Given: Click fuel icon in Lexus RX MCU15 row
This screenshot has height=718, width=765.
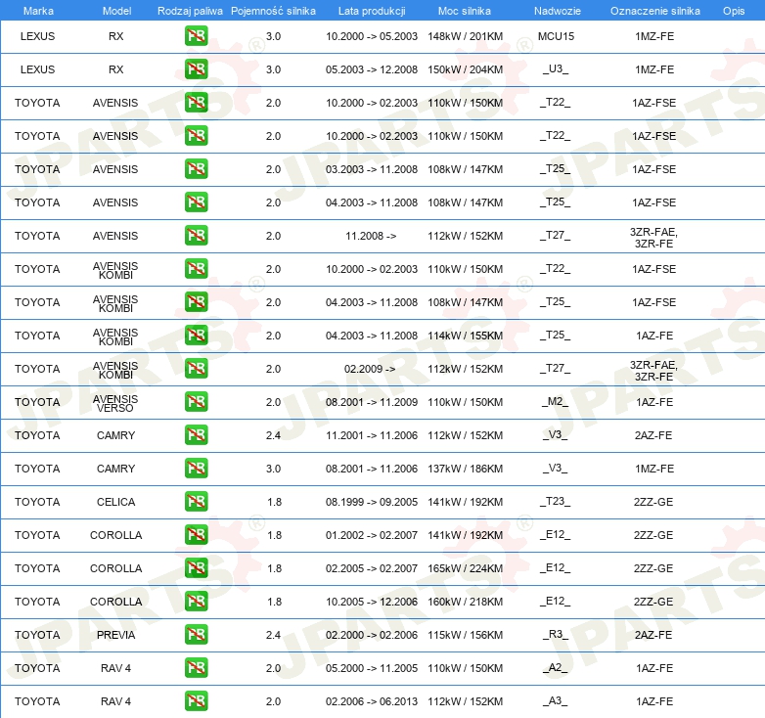Looking at the screenshot, I should click(196, 36).
